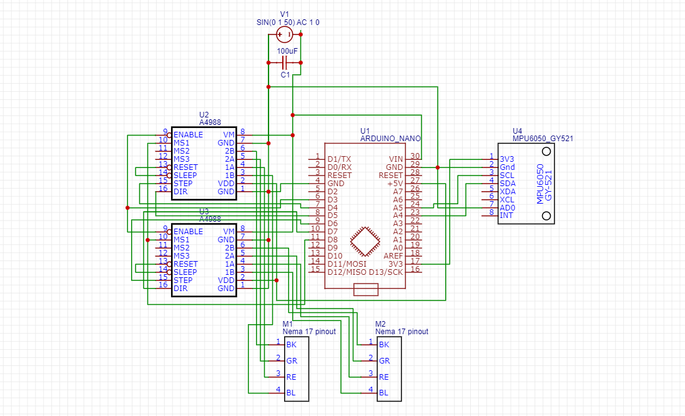Select the M2 Nema 17 connector body

[x=389, y=369]
